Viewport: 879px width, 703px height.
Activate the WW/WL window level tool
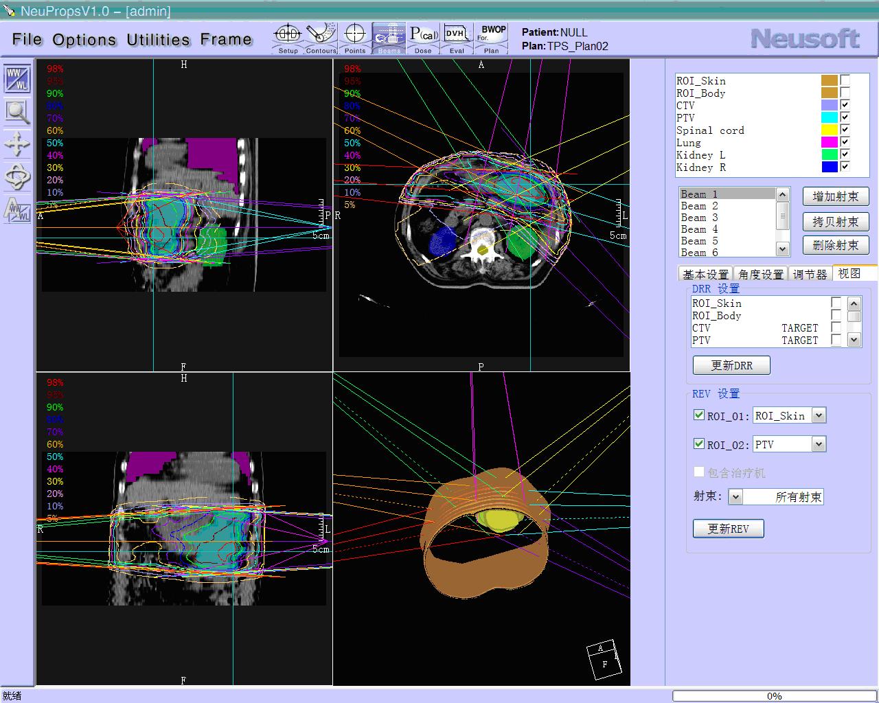pyautogui.click(x=17, y=78)
